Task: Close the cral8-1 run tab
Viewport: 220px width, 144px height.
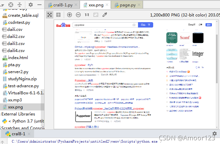Action: click(x=29, y=134)
